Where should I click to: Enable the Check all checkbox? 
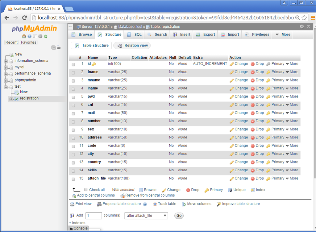pyautogui.click(x=86, y=190)
